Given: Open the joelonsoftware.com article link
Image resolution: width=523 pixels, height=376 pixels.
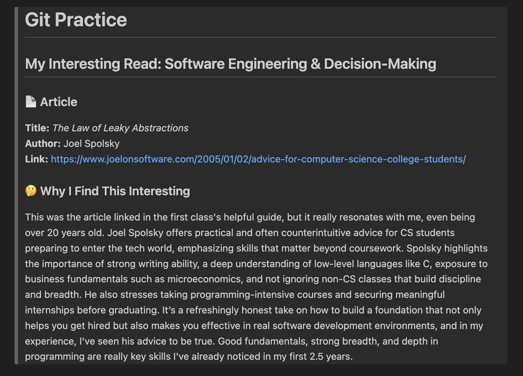Looking at the screenshot, I should click(258, 159).
